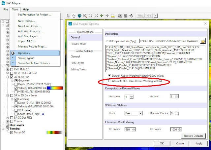
Task: Toggle PMF Multi 2D checkbox
Action: [x=12, y=69]
